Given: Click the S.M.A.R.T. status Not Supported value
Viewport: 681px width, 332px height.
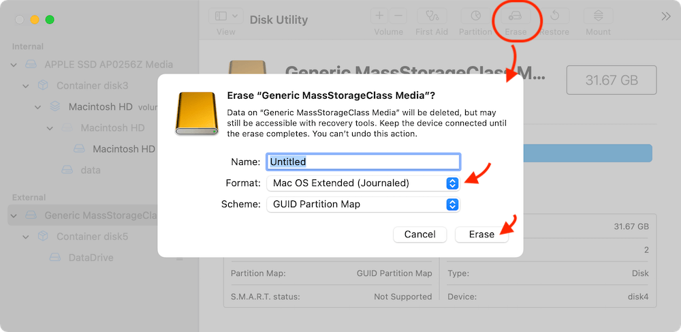Looking at the screenshot, I should coord(403,297).
